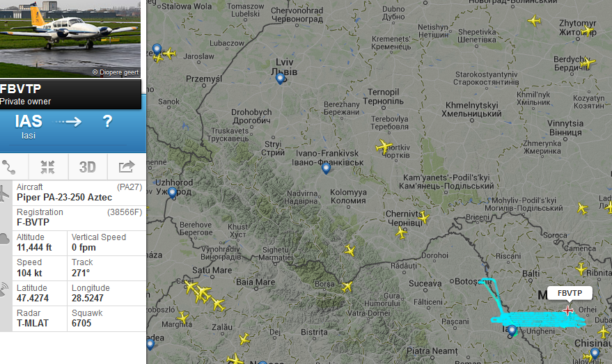Click the airport pin near Ivano-Frankivsk
The width and height of the screenshot is (612, 364).
(x=326, y=168)
